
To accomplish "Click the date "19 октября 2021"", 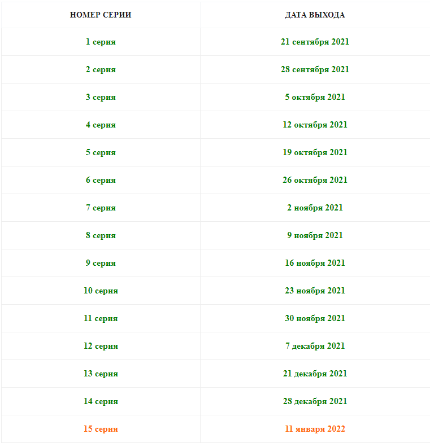I will [x=315, y=152].
